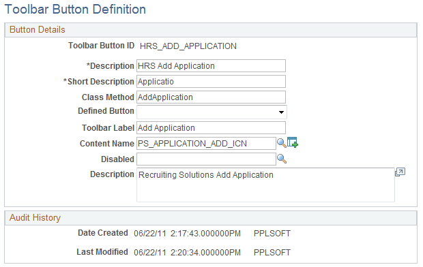Click the Date Created label
423x267 pixels.
tap(103, 233)
